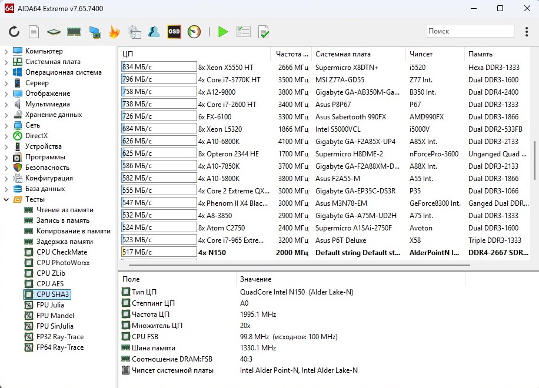Expand the Мультимедиа tree node
Image resolution: width=539 pixels, height=388 pixels.
(x=6, y=104)
